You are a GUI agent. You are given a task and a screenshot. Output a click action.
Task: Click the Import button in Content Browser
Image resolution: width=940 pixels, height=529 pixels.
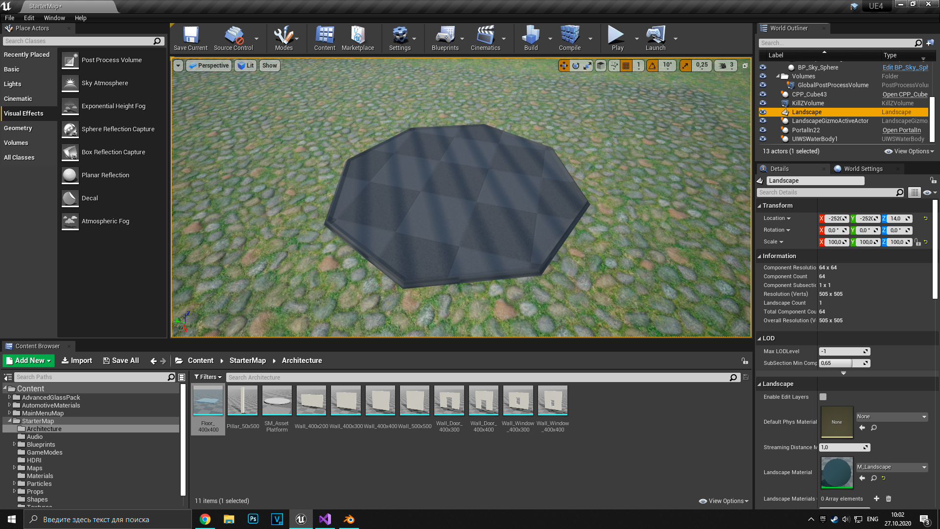pos(76,361)
